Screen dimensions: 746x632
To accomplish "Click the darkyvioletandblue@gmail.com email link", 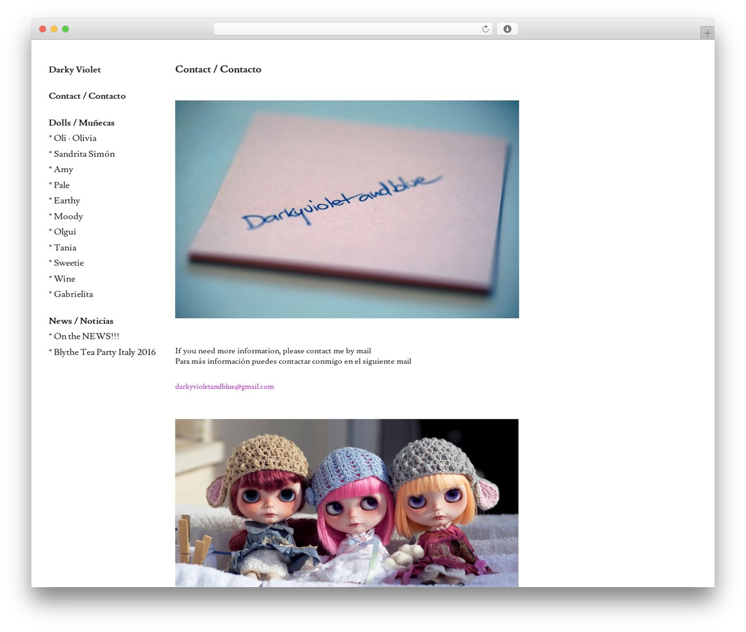I will point(224,387).
